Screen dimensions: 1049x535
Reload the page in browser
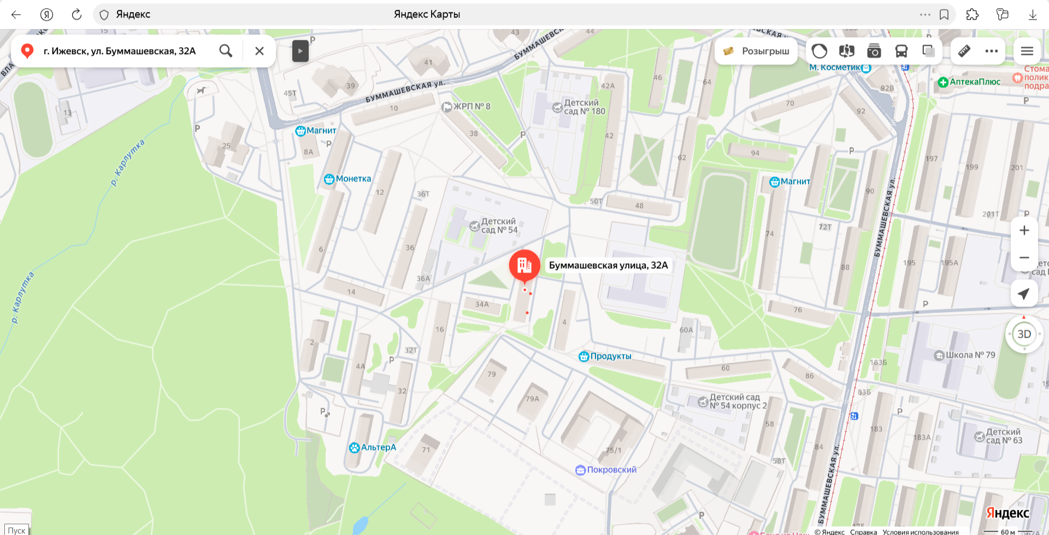tap(76, 15)
